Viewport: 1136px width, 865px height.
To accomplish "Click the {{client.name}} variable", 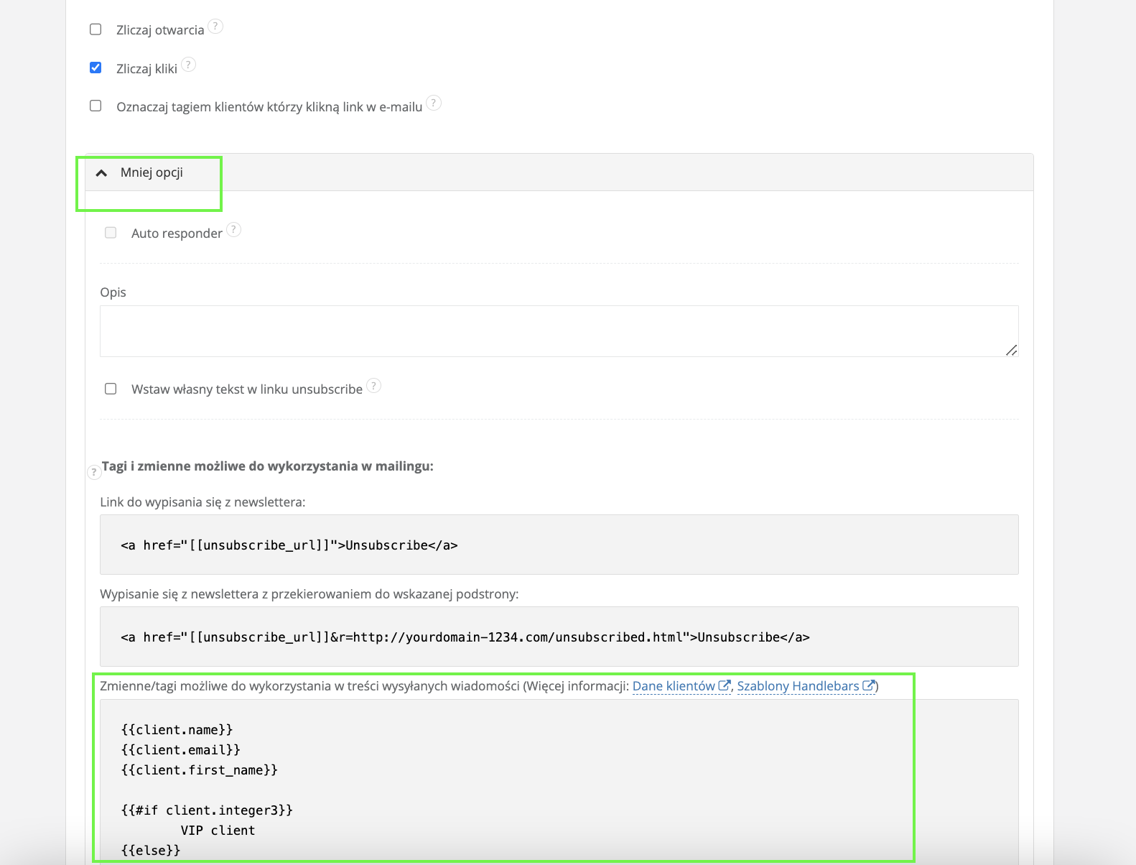I will pyautogui.click(x=177, y=730).
